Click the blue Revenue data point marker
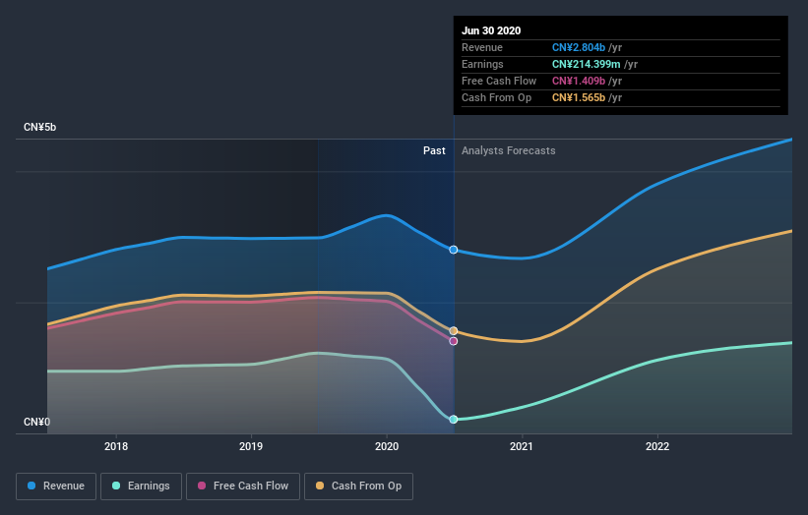The image size is (808, 515). pos(454,250)
